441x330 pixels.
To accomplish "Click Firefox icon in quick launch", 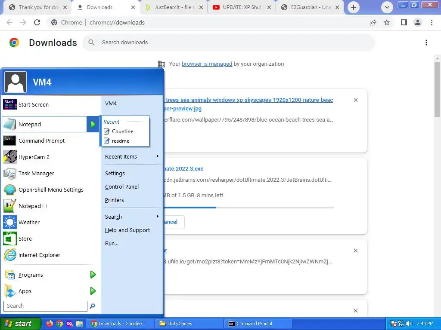I will click(x=50, y=324).
